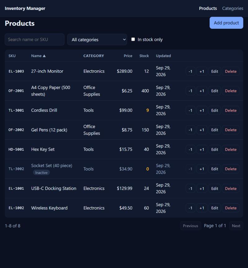Increase stock for A4 Copy Paper

(x=202, y=91)
